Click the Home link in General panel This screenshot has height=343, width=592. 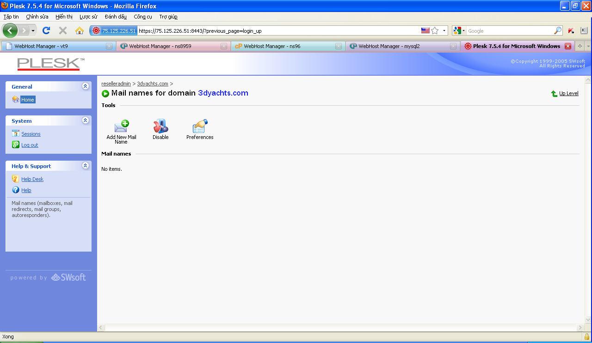(28, 100)
